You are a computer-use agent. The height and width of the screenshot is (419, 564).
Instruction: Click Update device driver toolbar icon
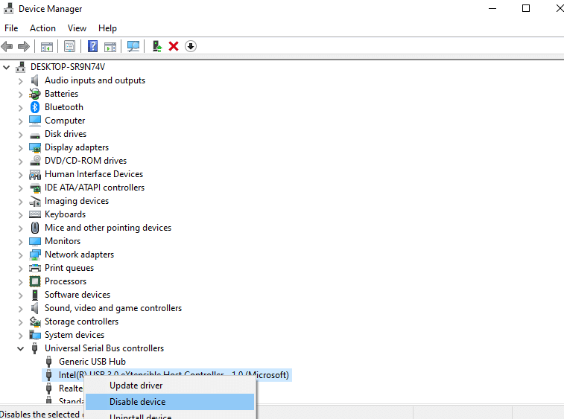point(157,46)
